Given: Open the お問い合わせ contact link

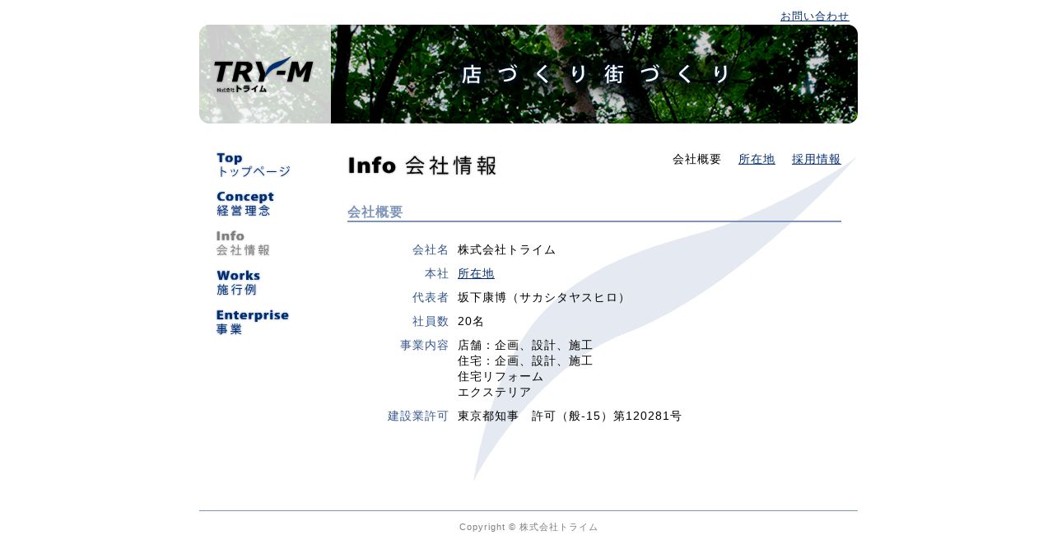Looking at the screenshot, I should (x=814, y=16).
